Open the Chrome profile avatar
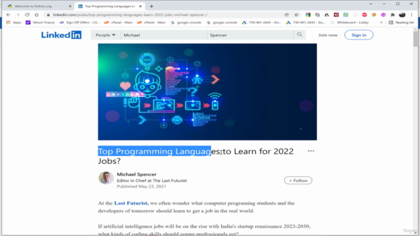The width and height of the screenshot is (420, 236). [x=402, y=14]
